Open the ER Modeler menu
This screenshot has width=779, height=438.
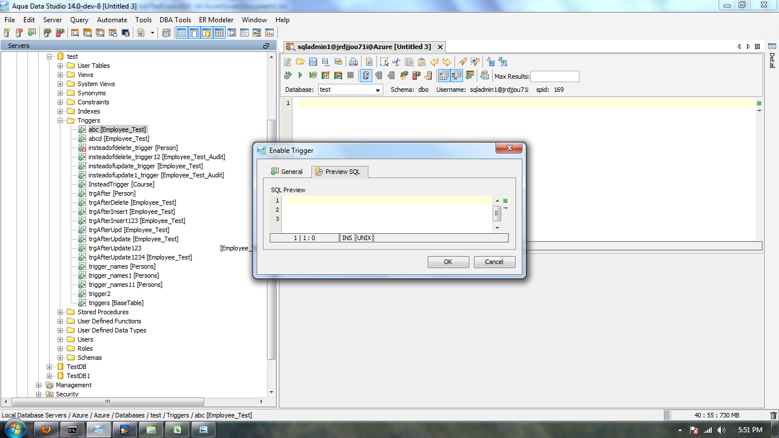[x=216, y=19]
